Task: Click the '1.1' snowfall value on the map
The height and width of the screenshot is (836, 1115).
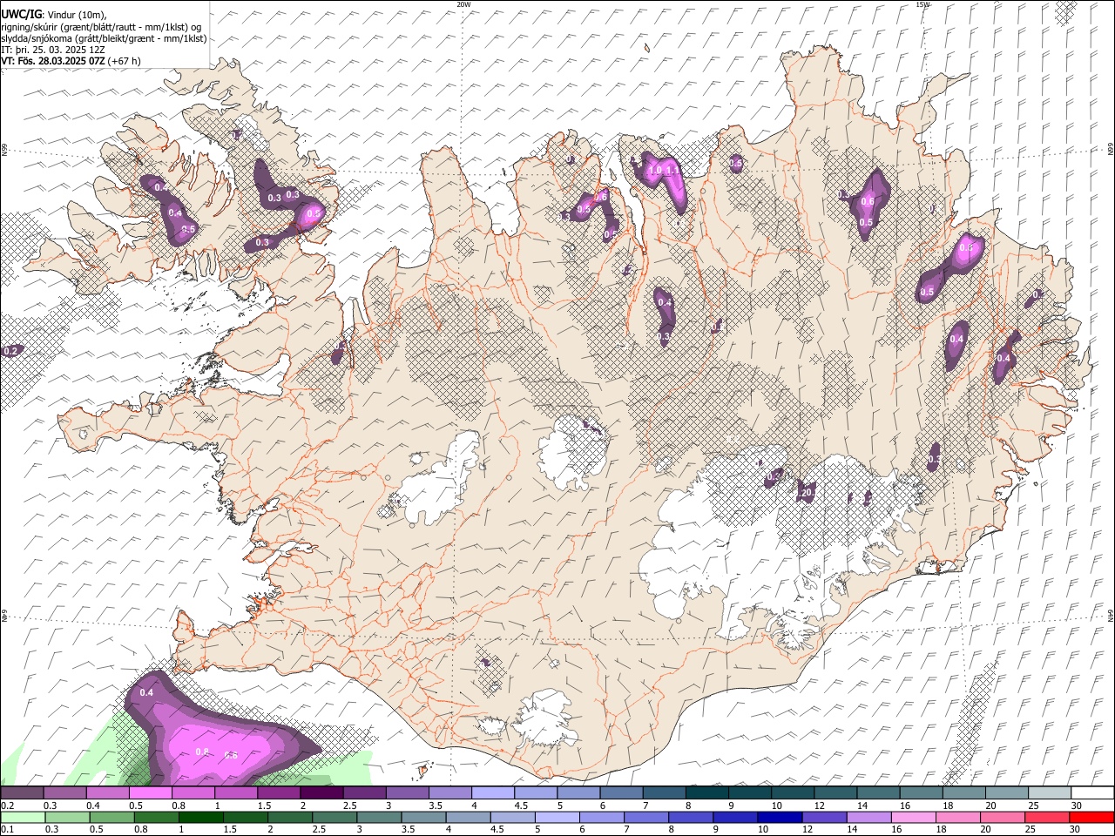Action: coord(672,171)
